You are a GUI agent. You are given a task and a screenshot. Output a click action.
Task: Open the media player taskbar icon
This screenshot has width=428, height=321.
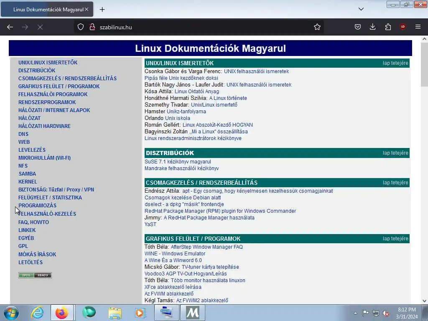click(x=140, y=313)
